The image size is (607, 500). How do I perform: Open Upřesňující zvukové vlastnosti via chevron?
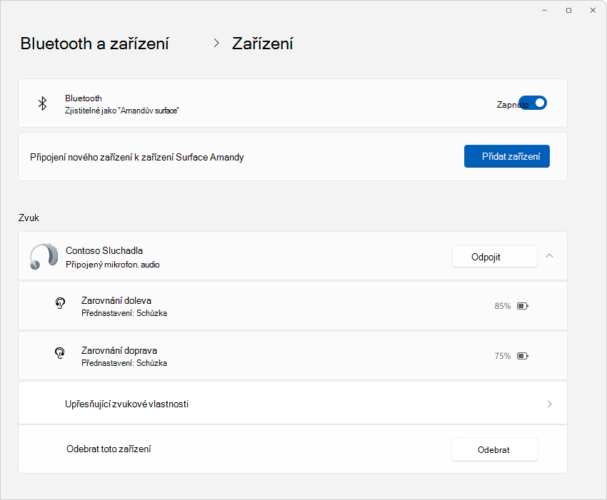point(549,404)
